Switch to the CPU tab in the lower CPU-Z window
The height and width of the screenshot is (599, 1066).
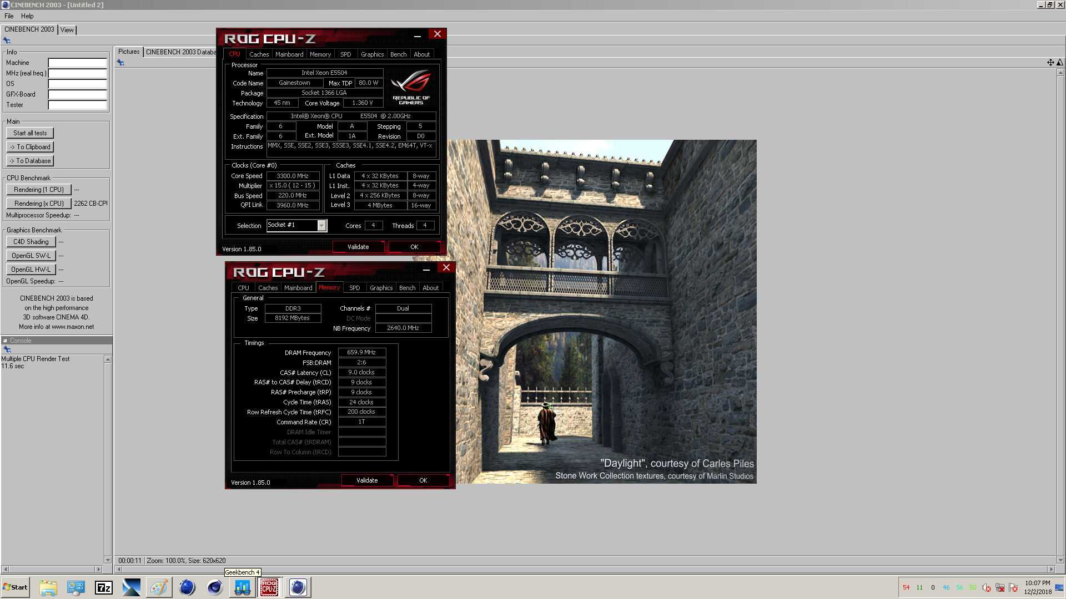coord(243,288)
